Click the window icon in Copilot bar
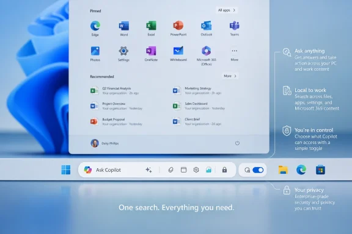 pos(183,170)
